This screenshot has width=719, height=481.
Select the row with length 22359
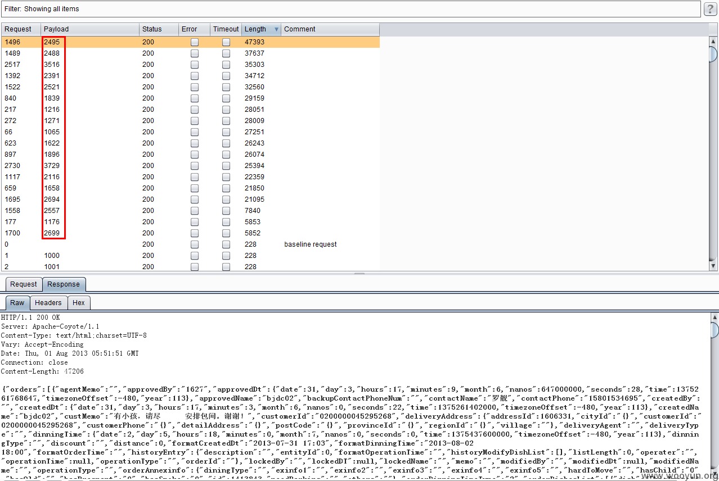pos(190,177)
